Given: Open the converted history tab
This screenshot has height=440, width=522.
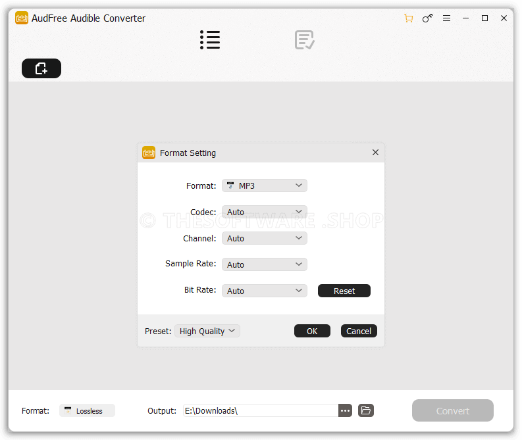Looking at the screenshot, I should (x=304, y=40).
